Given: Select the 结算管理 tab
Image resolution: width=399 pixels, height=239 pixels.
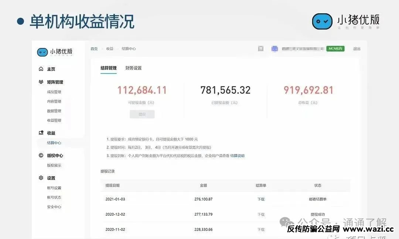Looking at the screenshot, I should (x=108, y=68).
